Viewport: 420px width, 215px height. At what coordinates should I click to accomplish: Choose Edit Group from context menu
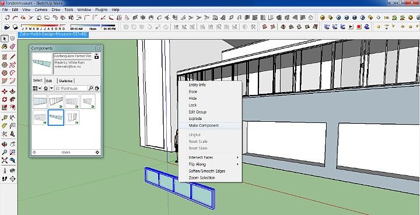coord(210,112)
